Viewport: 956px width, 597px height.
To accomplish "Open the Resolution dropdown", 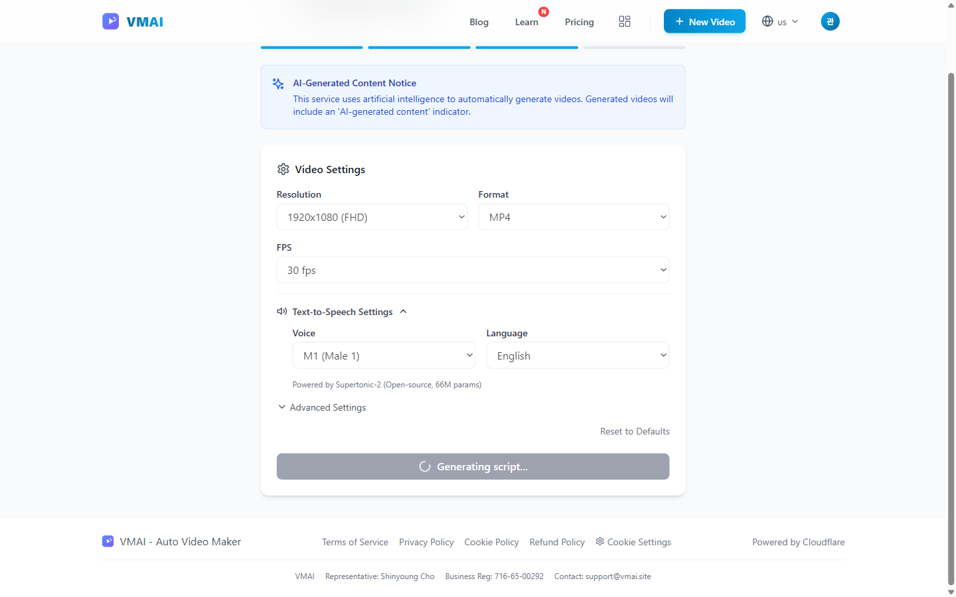I will (x=372, y=217).
